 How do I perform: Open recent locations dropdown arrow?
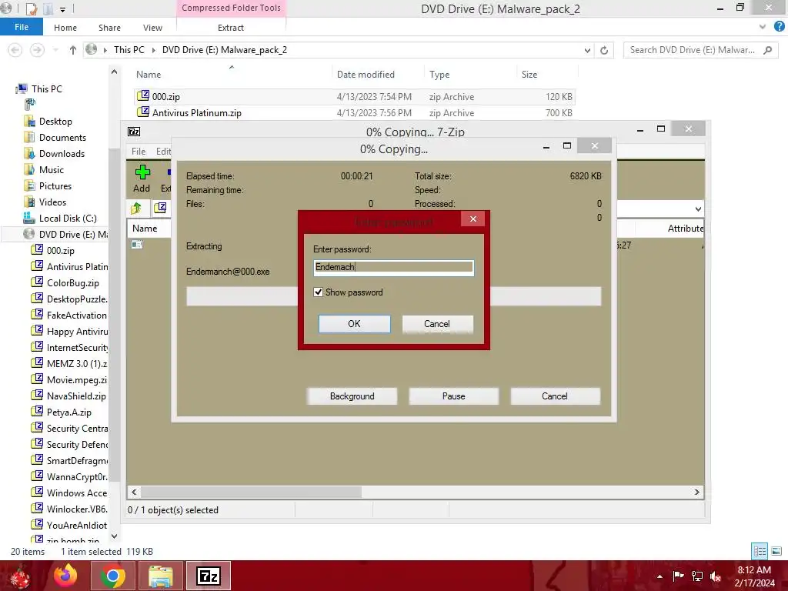point(55,50)
